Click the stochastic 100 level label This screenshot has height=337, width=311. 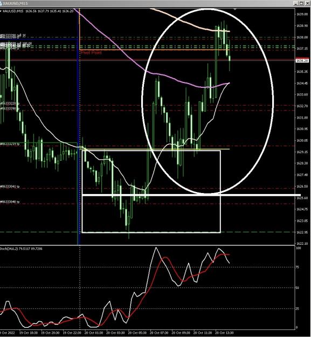[x=298, y=248]
